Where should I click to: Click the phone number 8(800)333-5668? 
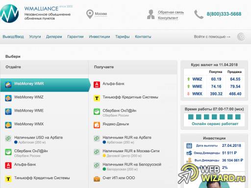[x=224, y=14]
